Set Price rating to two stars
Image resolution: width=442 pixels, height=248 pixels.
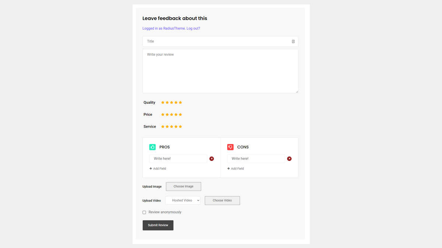(x=167, y=115)
